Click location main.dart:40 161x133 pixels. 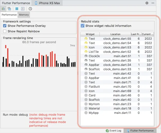122,100
